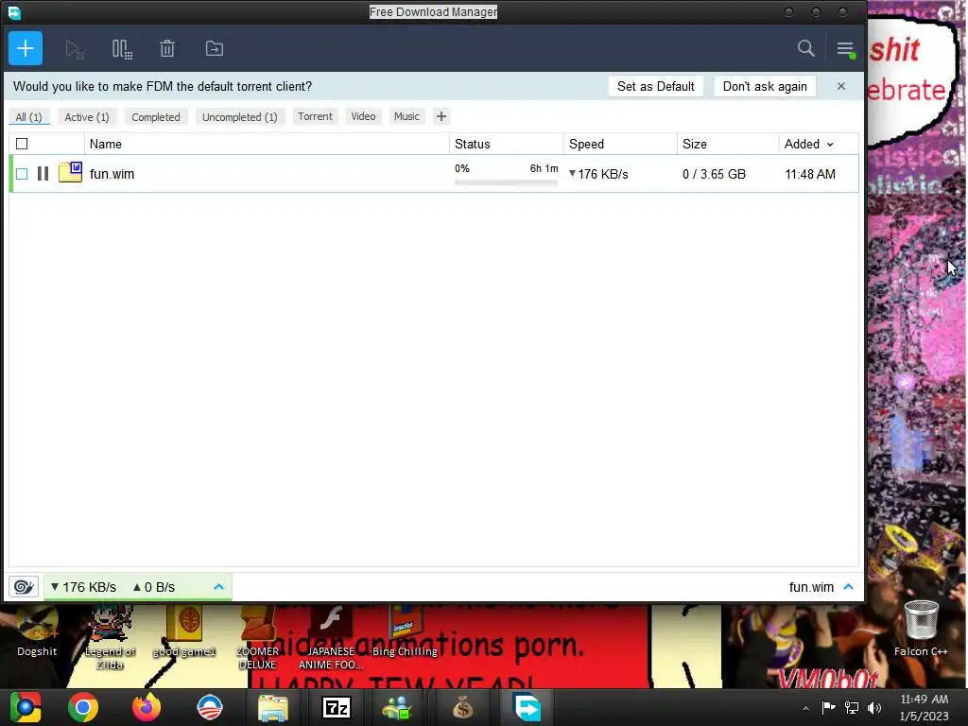Open the hamburger main menu
Viewport: 968px width, 726px height.
(x=846, y=49)
